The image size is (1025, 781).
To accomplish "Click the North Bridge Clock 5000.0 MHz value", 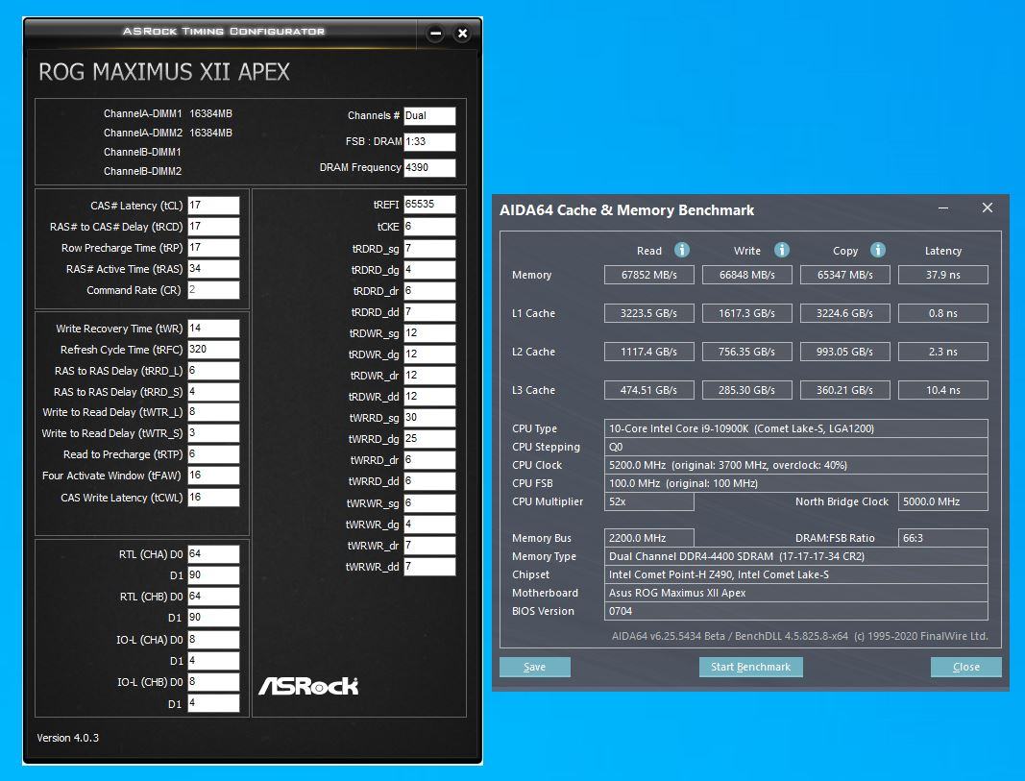I will (x=943, y=501).
